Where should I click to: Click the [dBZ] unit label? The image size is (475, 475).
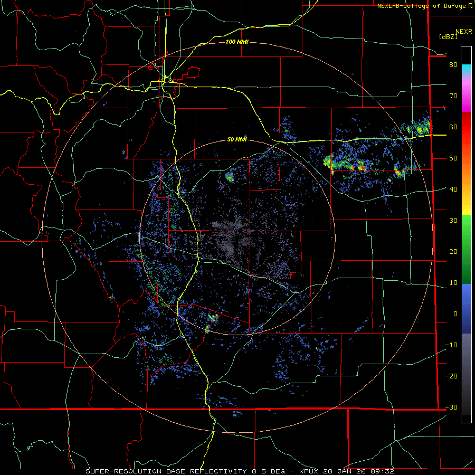tap(448, 36)
